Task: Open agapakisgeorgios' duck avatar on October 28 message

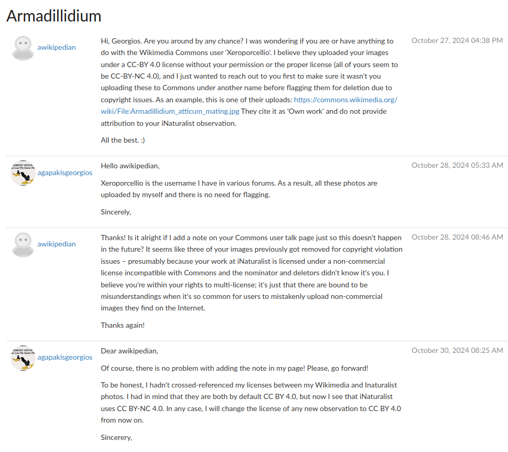Action: point(23,173)
